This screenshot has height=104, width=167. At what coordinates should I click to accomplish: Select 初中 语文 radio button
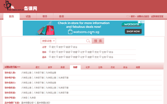50,52
